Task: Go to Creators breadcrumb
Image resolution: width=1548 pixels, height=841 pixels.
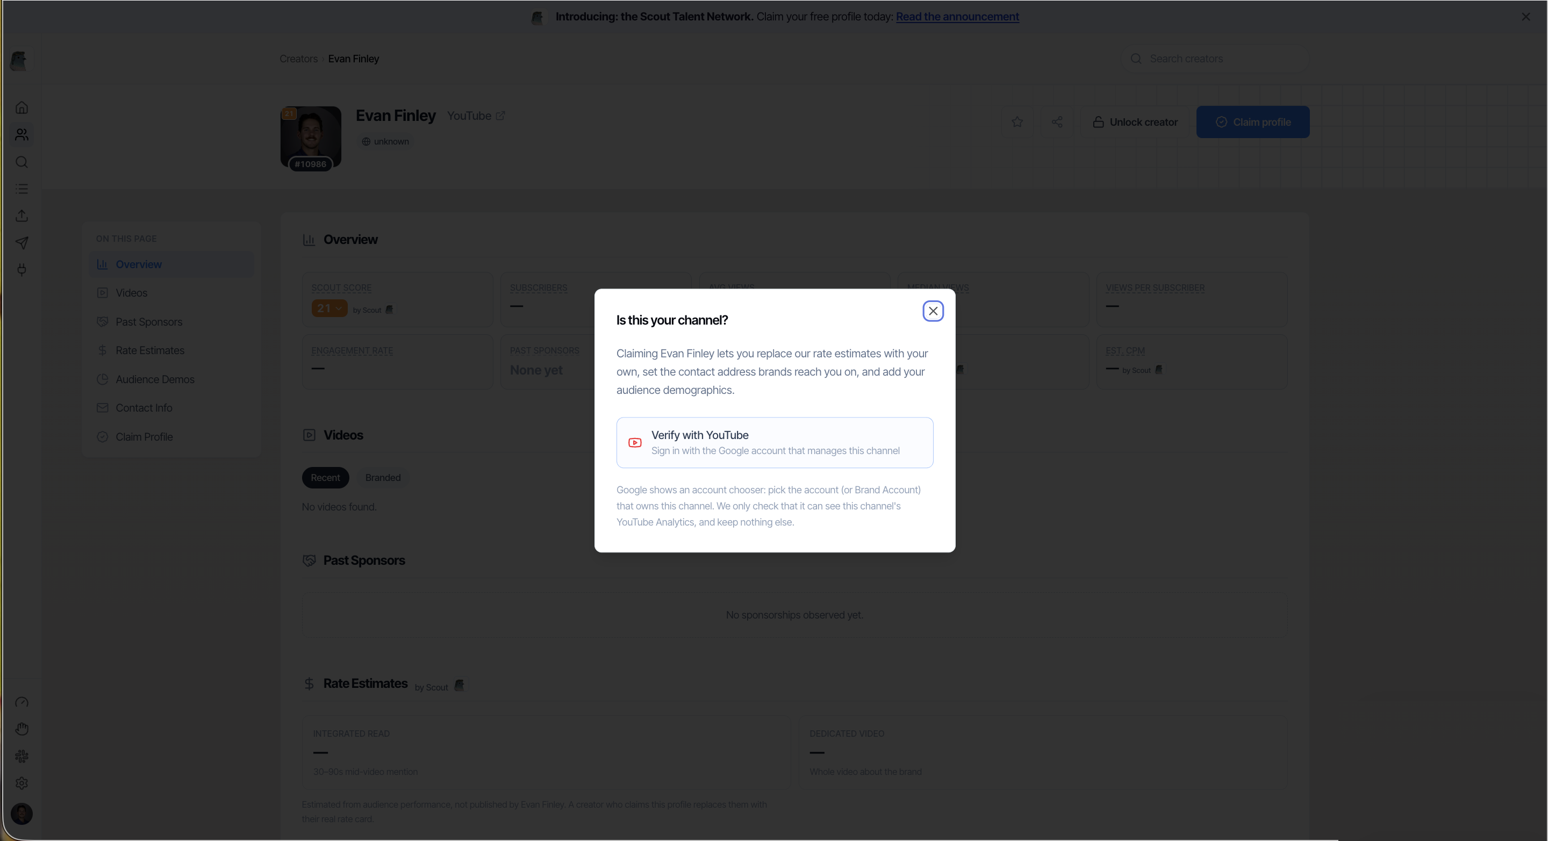Action: point(298,59)
